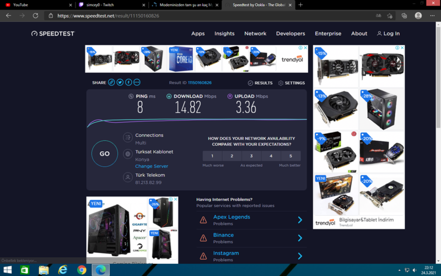Click the Connections mode icon
This screenshot has width=441, height=276.
(x=128, y=137)
